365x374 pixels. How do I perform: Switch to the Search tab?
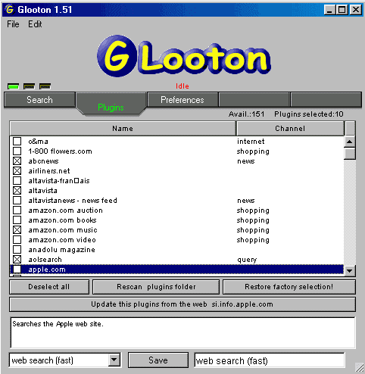pos(40,100)
